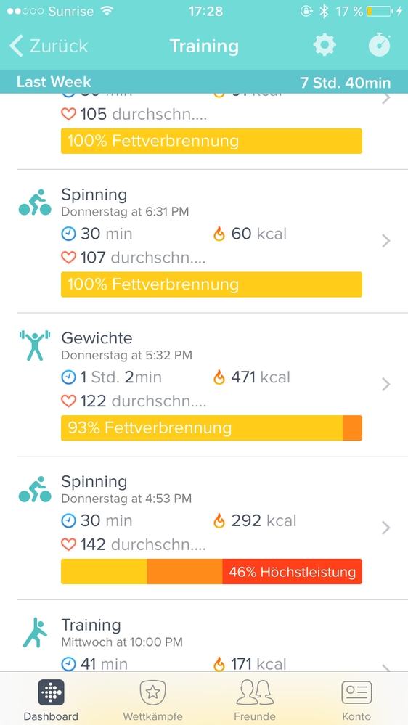
Task: Tap the workout figure icon beside Training entry
Action: point(35,632)
